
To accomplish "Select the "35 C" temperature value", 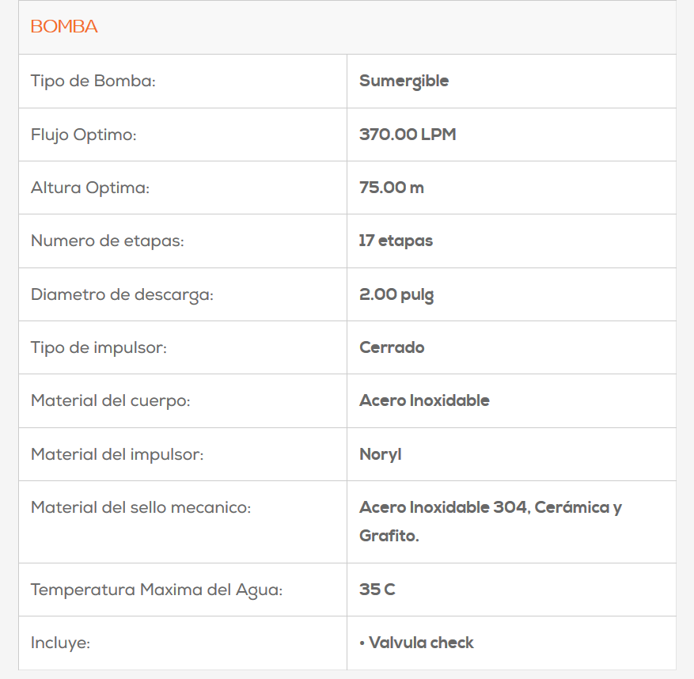I will click(377, 590).
